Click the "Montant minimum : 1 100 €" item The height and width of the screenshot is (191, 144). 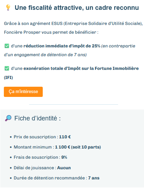57,147
